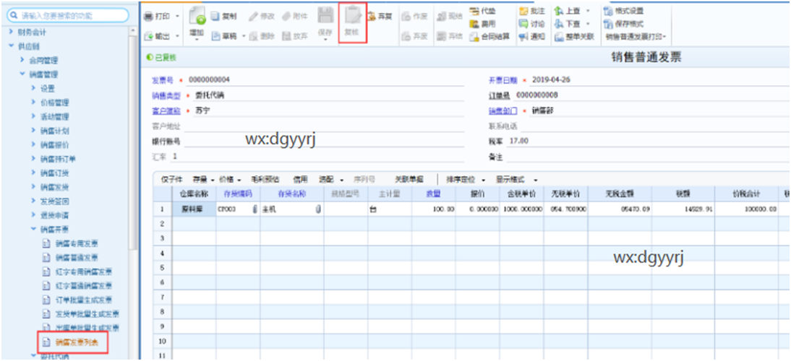Screen dimensions: 791x361
Task: Click the 放弃 (discard) toolbar button
Action: coord(294,36)
